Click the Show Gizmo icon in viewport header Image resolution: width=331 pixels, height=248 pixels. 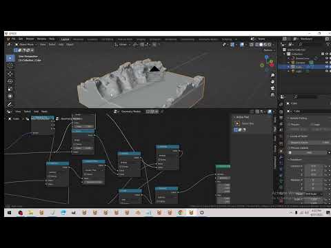pos(232,45)
